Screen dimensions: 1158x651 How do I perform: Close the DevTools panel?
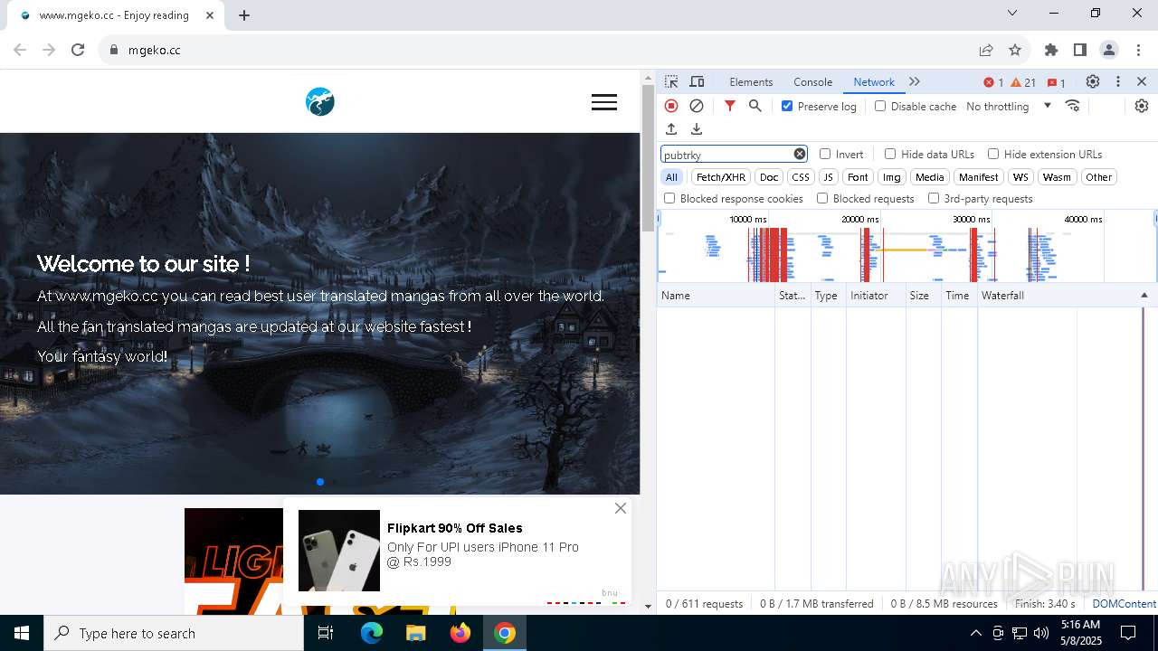tap(1142, 81)
